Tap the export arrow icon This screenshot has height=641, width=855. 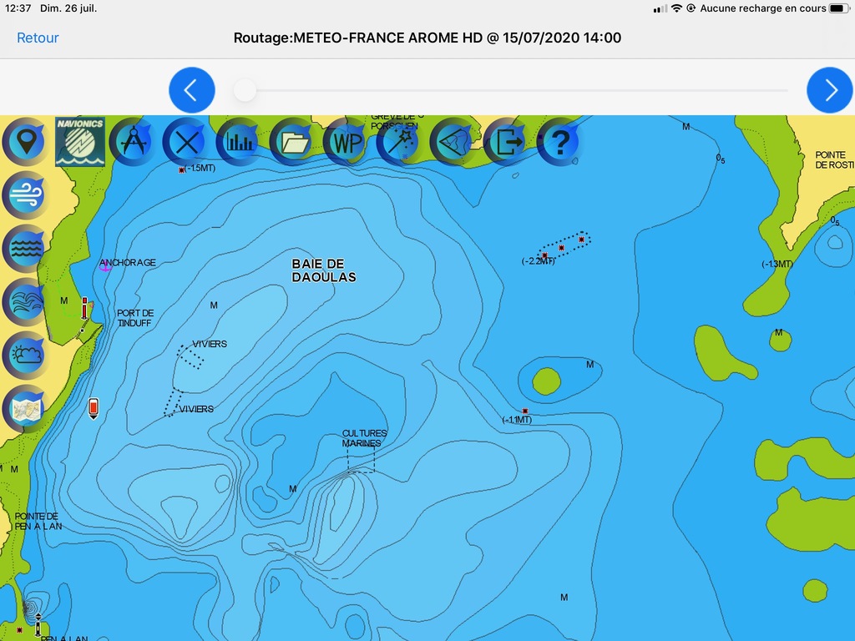(507, 142)
